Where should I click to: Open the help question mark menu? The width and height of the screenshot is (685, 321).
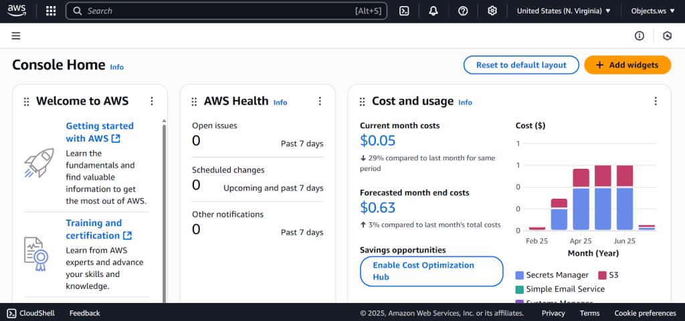(x=463, y=11)
